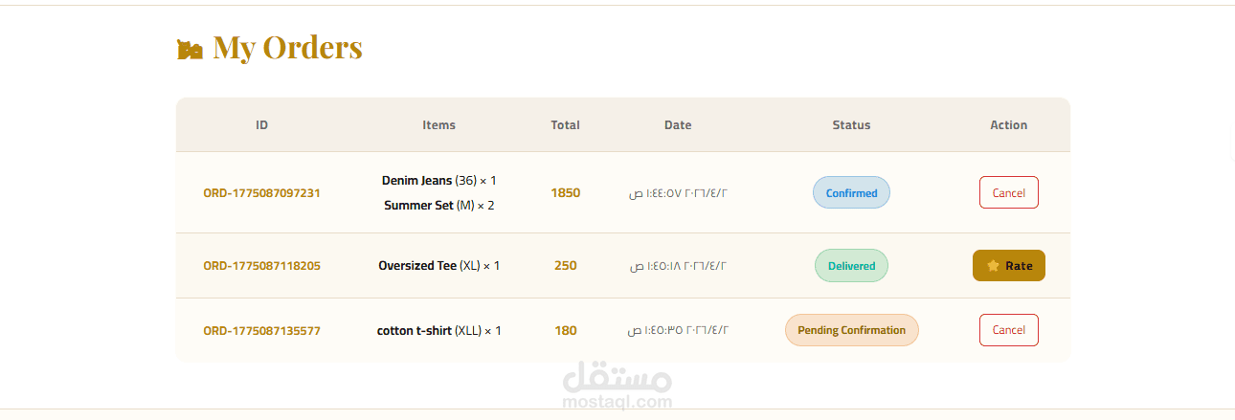Click the Date column header
Image resolution: width=1235 pixels, height=420 pixels.
pos(678,124)
